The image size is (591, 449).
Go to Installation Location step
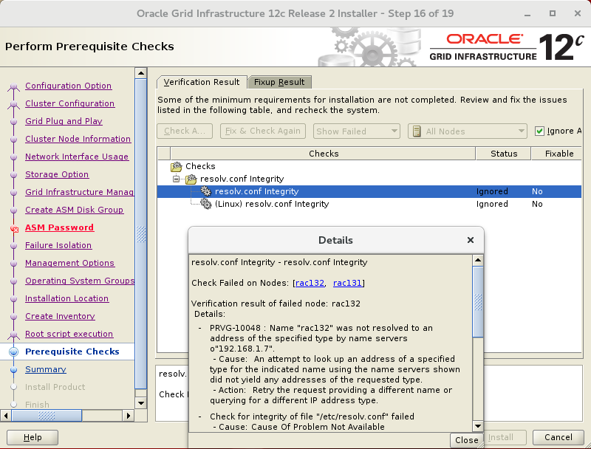pos(66,298)
